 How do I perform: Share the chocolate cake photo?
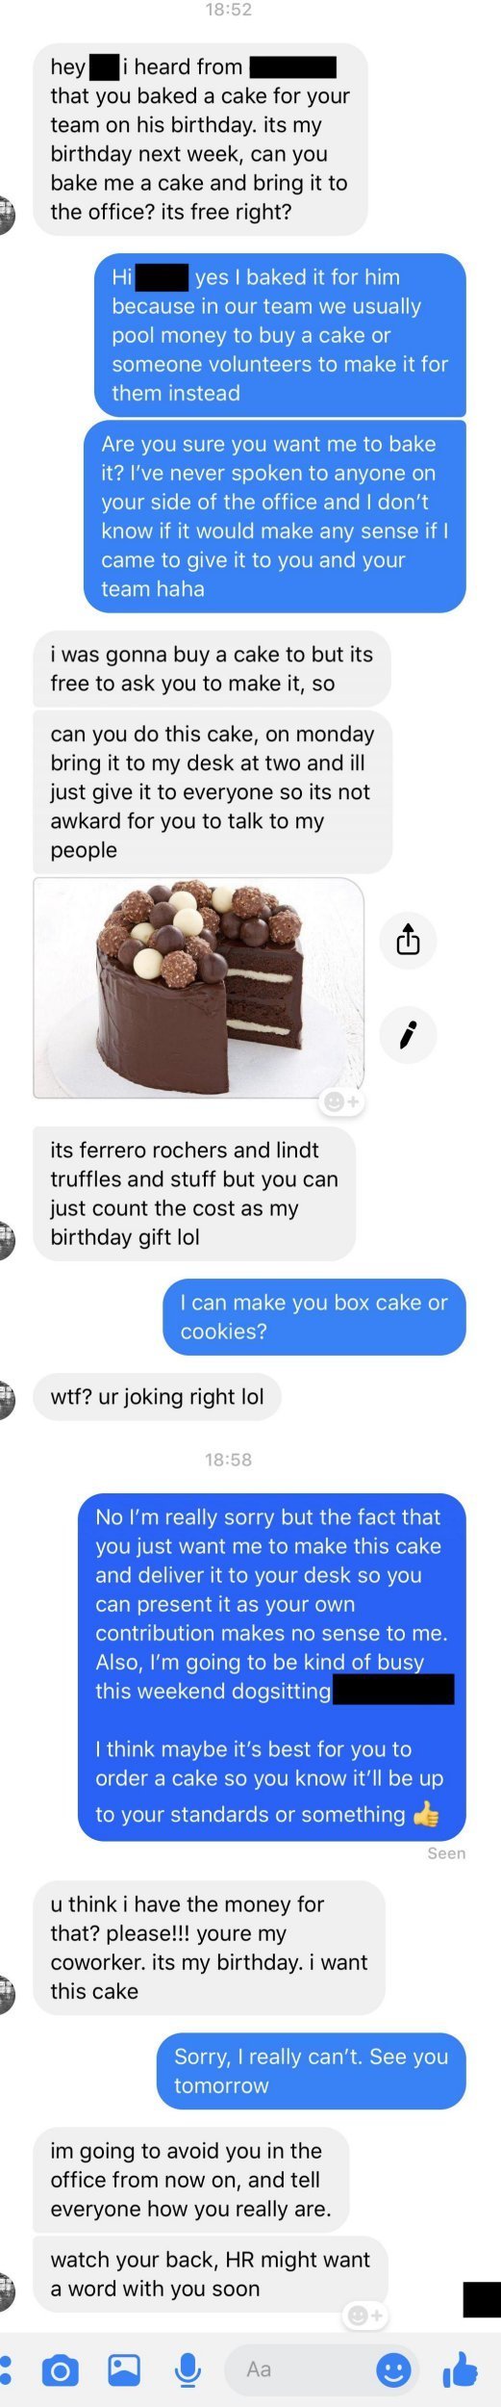click(x=408, y=939)
